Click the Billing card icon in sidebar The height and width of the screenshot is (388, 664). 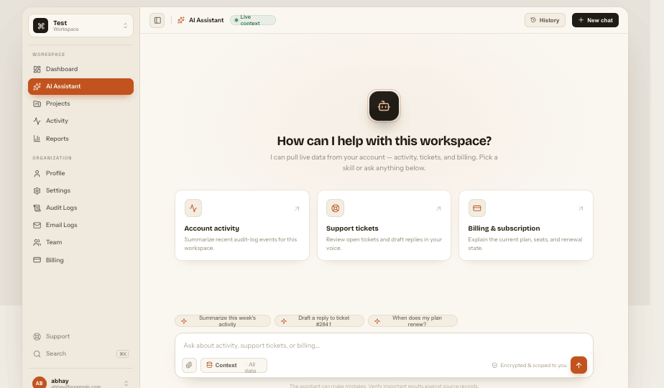point(37,259)
